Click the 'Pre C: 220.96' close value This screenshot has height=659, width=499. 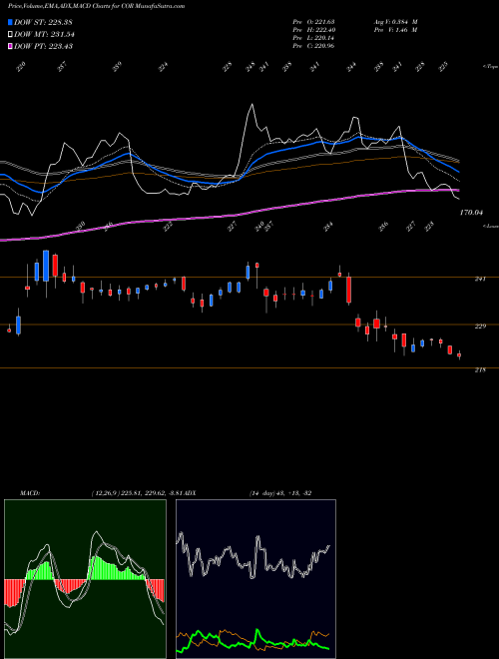click(313, 46)
